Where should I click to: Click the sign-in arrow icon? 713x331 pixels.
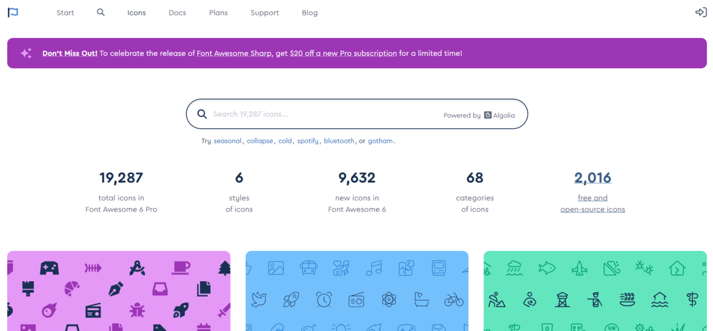pos(701,12)
